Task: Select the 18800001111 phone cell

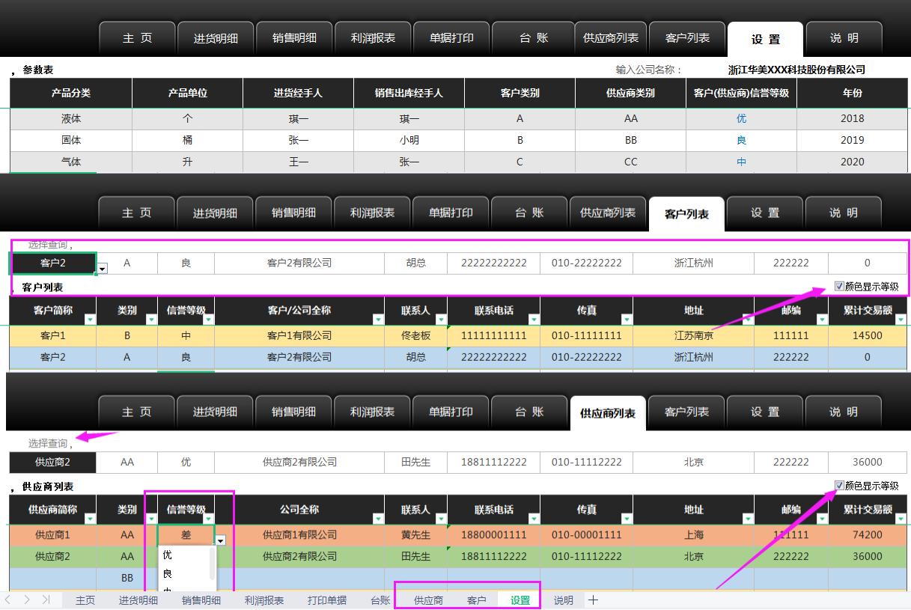Action: tap(493, 535)
